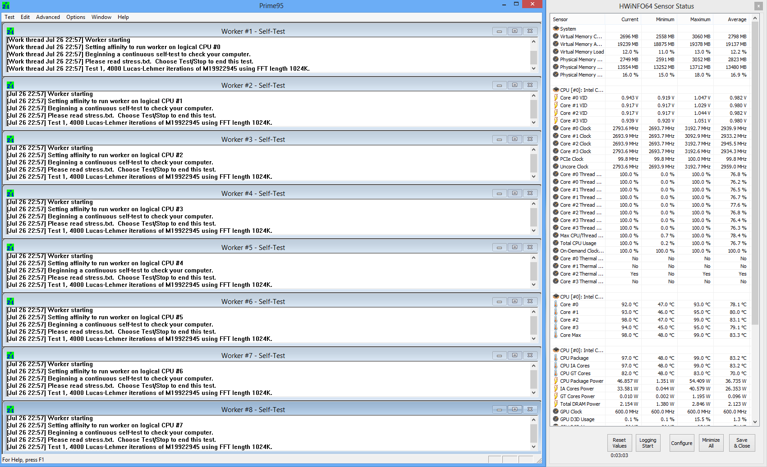Open the Test menu in Prime95
Screen dimensions: 767x467
(x=9, y=17)
